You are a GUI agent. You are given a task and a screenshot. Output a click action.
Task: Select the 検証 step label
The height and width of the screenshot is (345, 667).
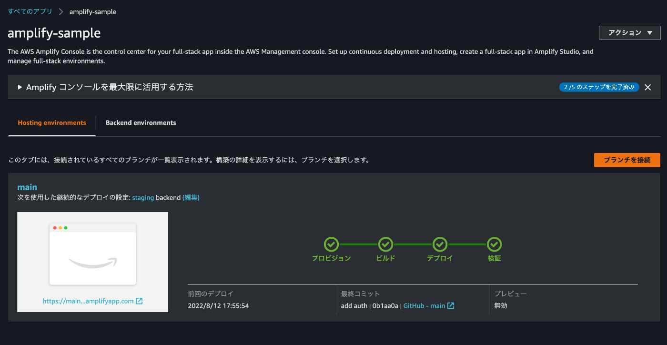coord(494,258)
